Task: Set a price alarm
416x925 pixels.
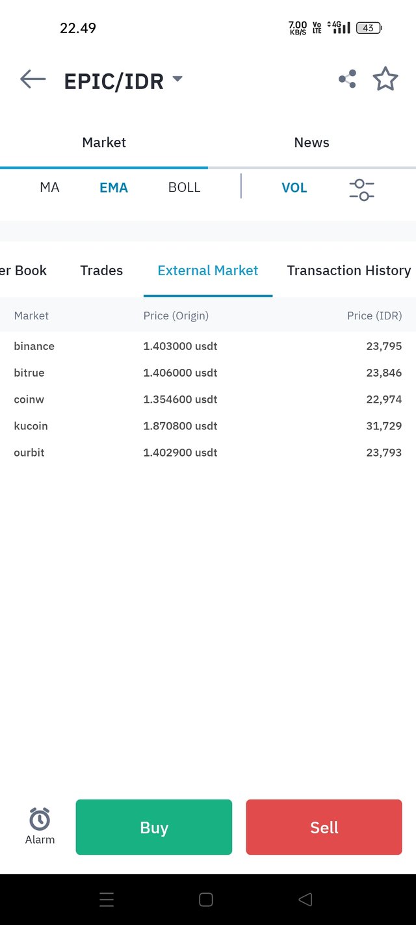Action: tap(40, 826)
